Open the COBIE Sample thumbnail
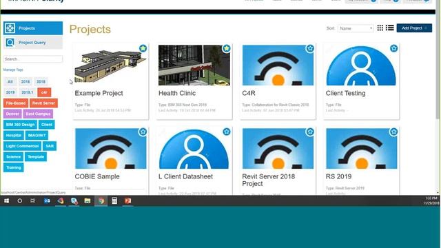441x248 pixels. (x=110, y=149)
